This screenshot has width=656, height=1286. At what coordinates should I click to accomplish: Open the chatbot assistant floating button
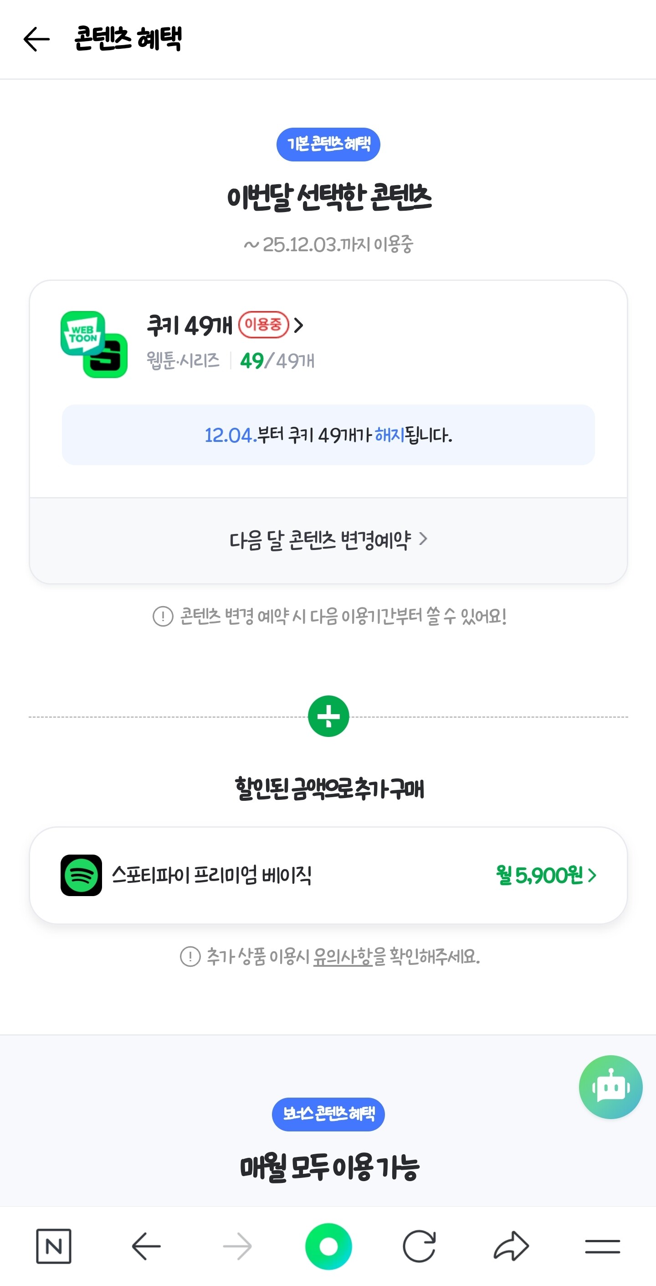[610, 1087]
